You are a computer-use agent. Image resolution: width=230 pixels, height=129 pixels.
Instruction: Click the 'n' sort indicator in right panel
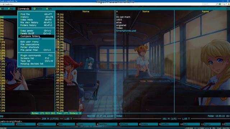click(117, 11)
